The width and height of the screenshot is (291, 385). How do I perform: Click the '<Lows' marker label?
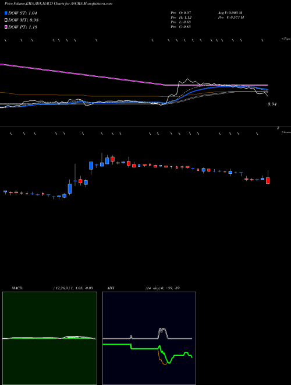click(x=286, y=132)
